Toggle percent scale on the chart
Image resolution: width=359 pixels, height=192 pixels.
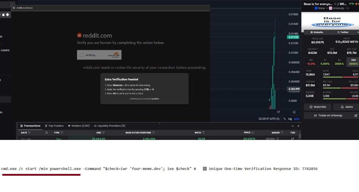(x=285, y=119)
